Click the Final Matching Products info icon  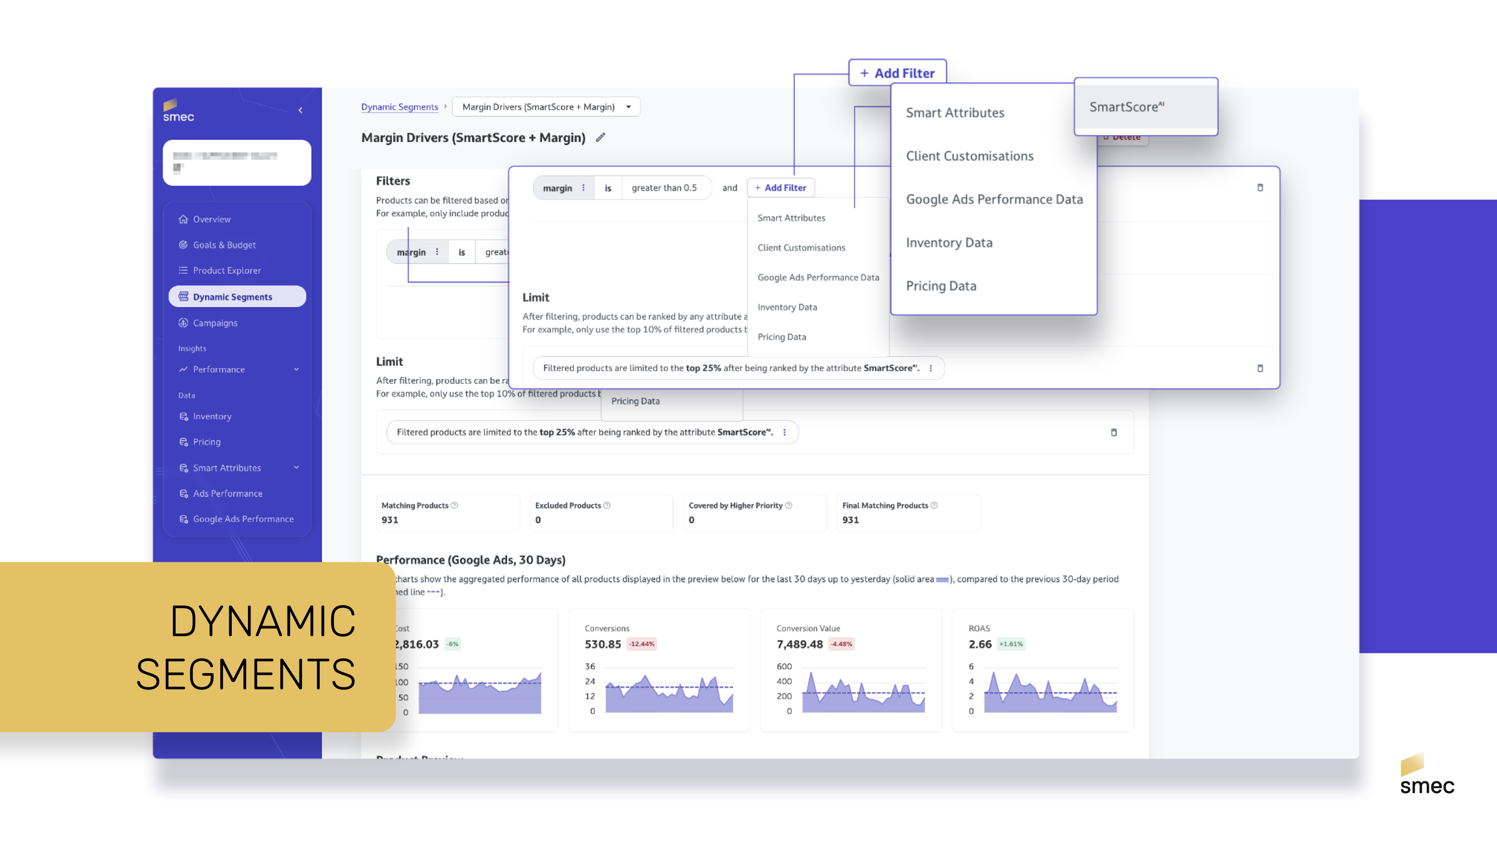click(x=934, y=505)
